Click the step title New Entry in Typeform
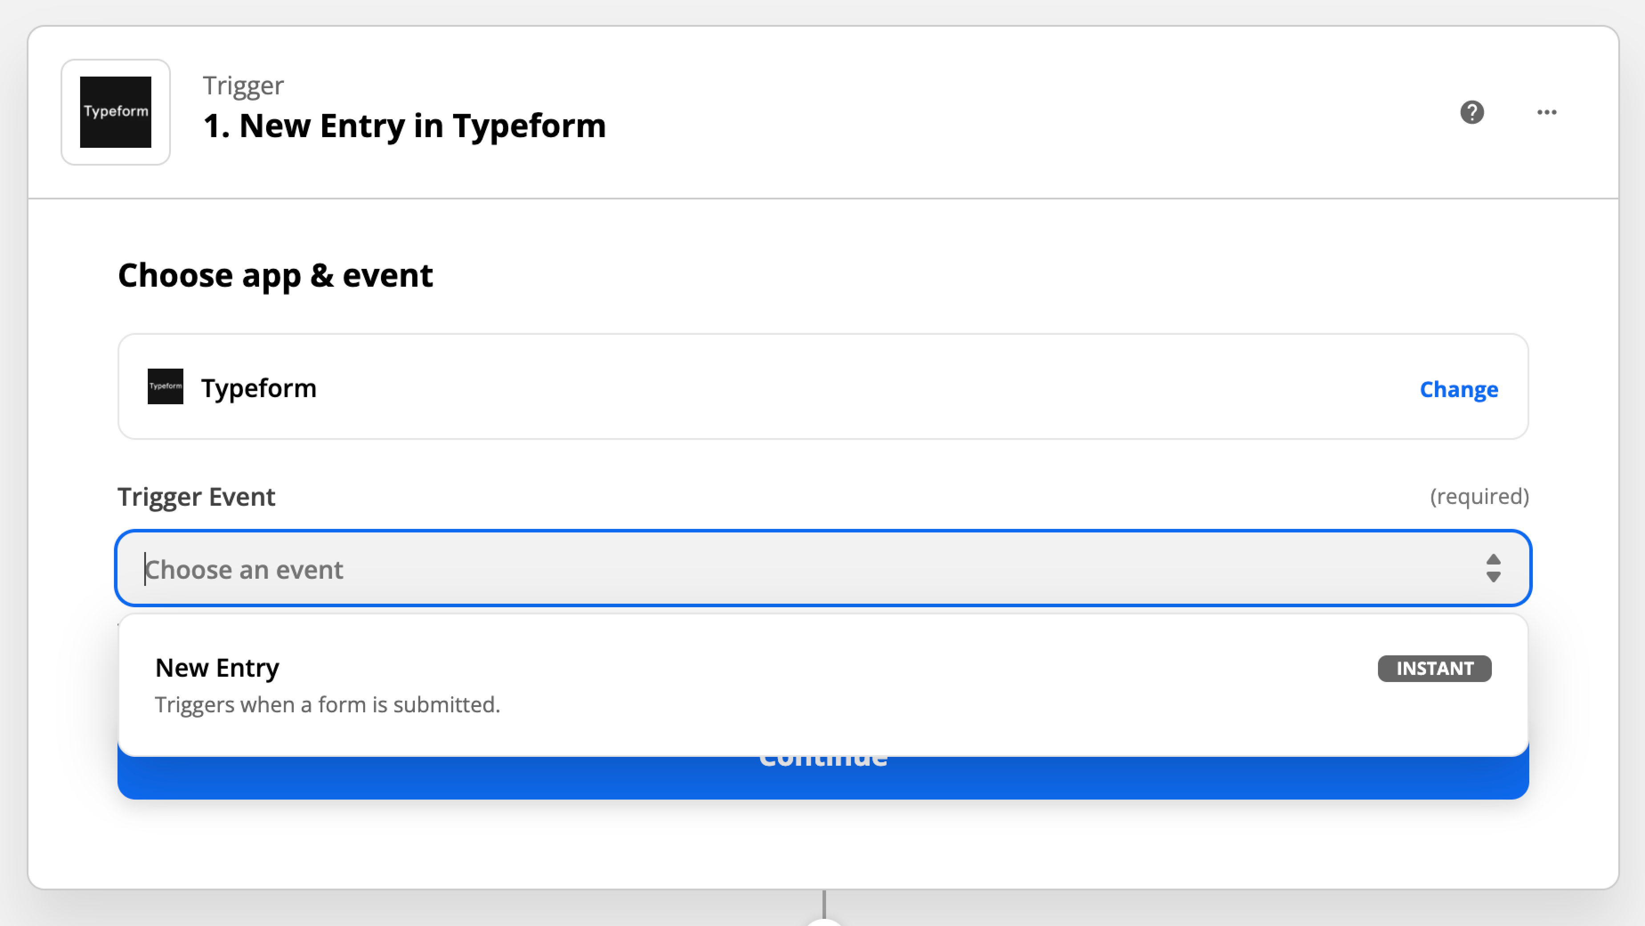Viewport: 1645px width, 926px height. tap(404, 125)
